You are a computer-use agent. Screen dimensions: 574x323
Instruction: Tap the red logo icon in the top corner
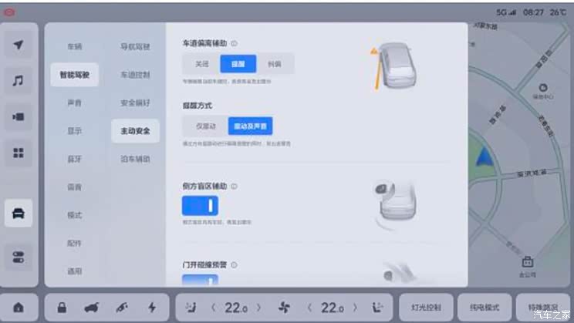pos(9,12)
